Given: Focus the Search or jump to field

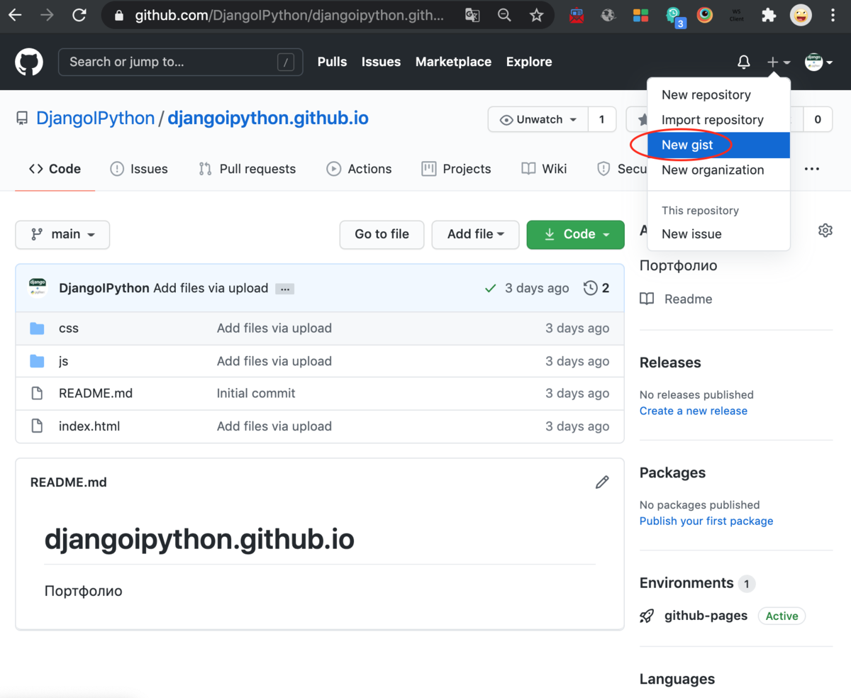Looking at the screenshot, I should (180, 62).
